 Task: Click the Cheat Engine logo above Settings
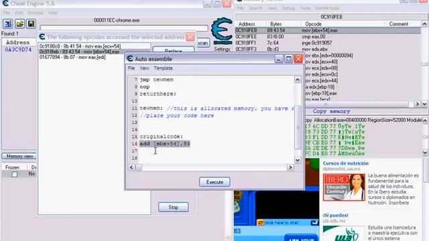tap(222, 31)
